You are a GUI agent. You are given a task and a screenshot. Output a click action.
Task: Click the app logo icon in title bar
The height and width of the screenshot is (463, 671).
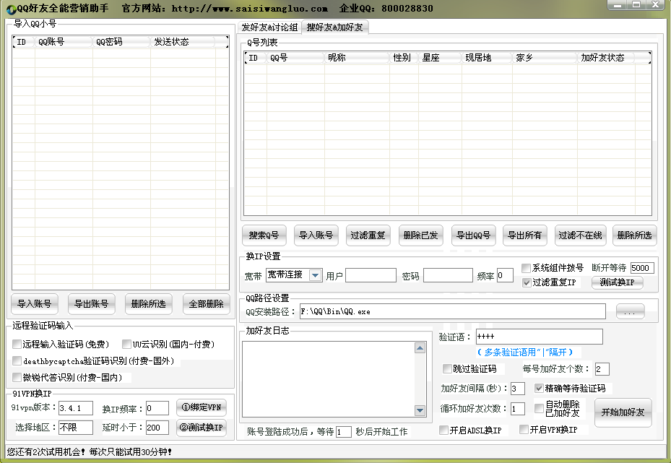(x=10, y=9)
